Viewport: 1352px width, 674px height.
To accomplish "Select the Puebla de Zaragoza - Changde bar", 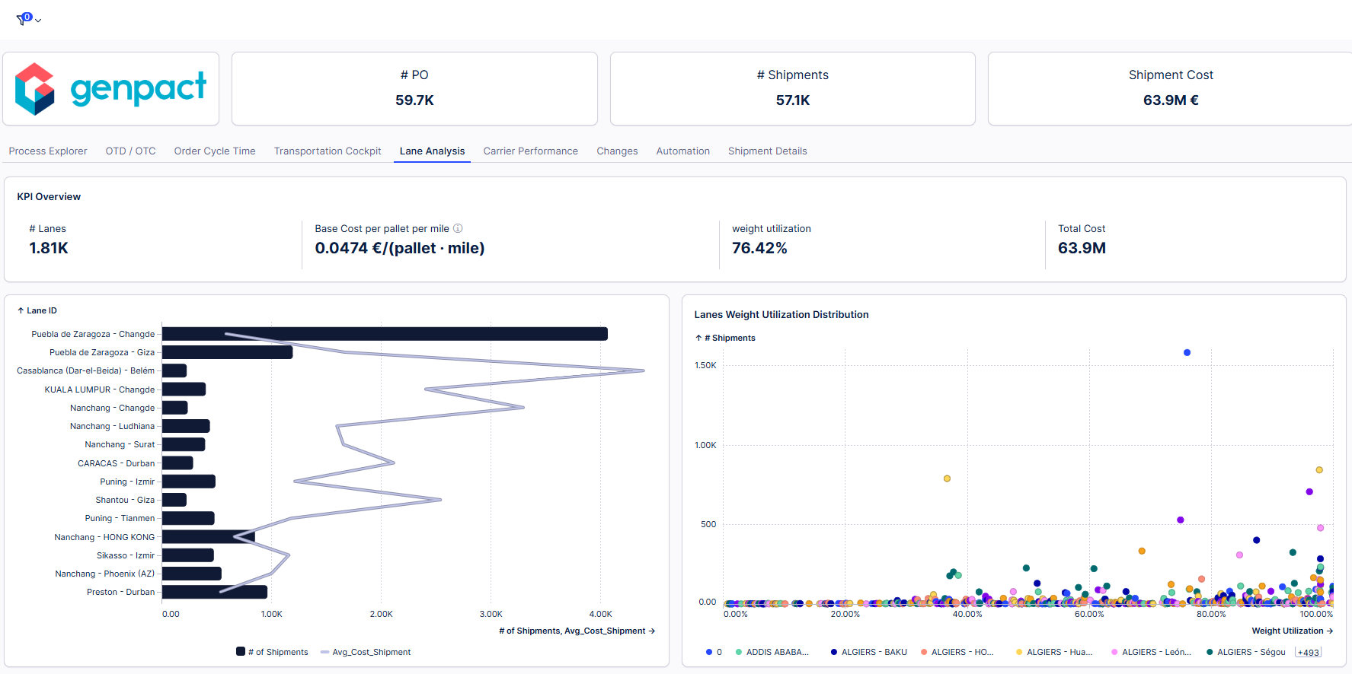I will tap(385, 334).
